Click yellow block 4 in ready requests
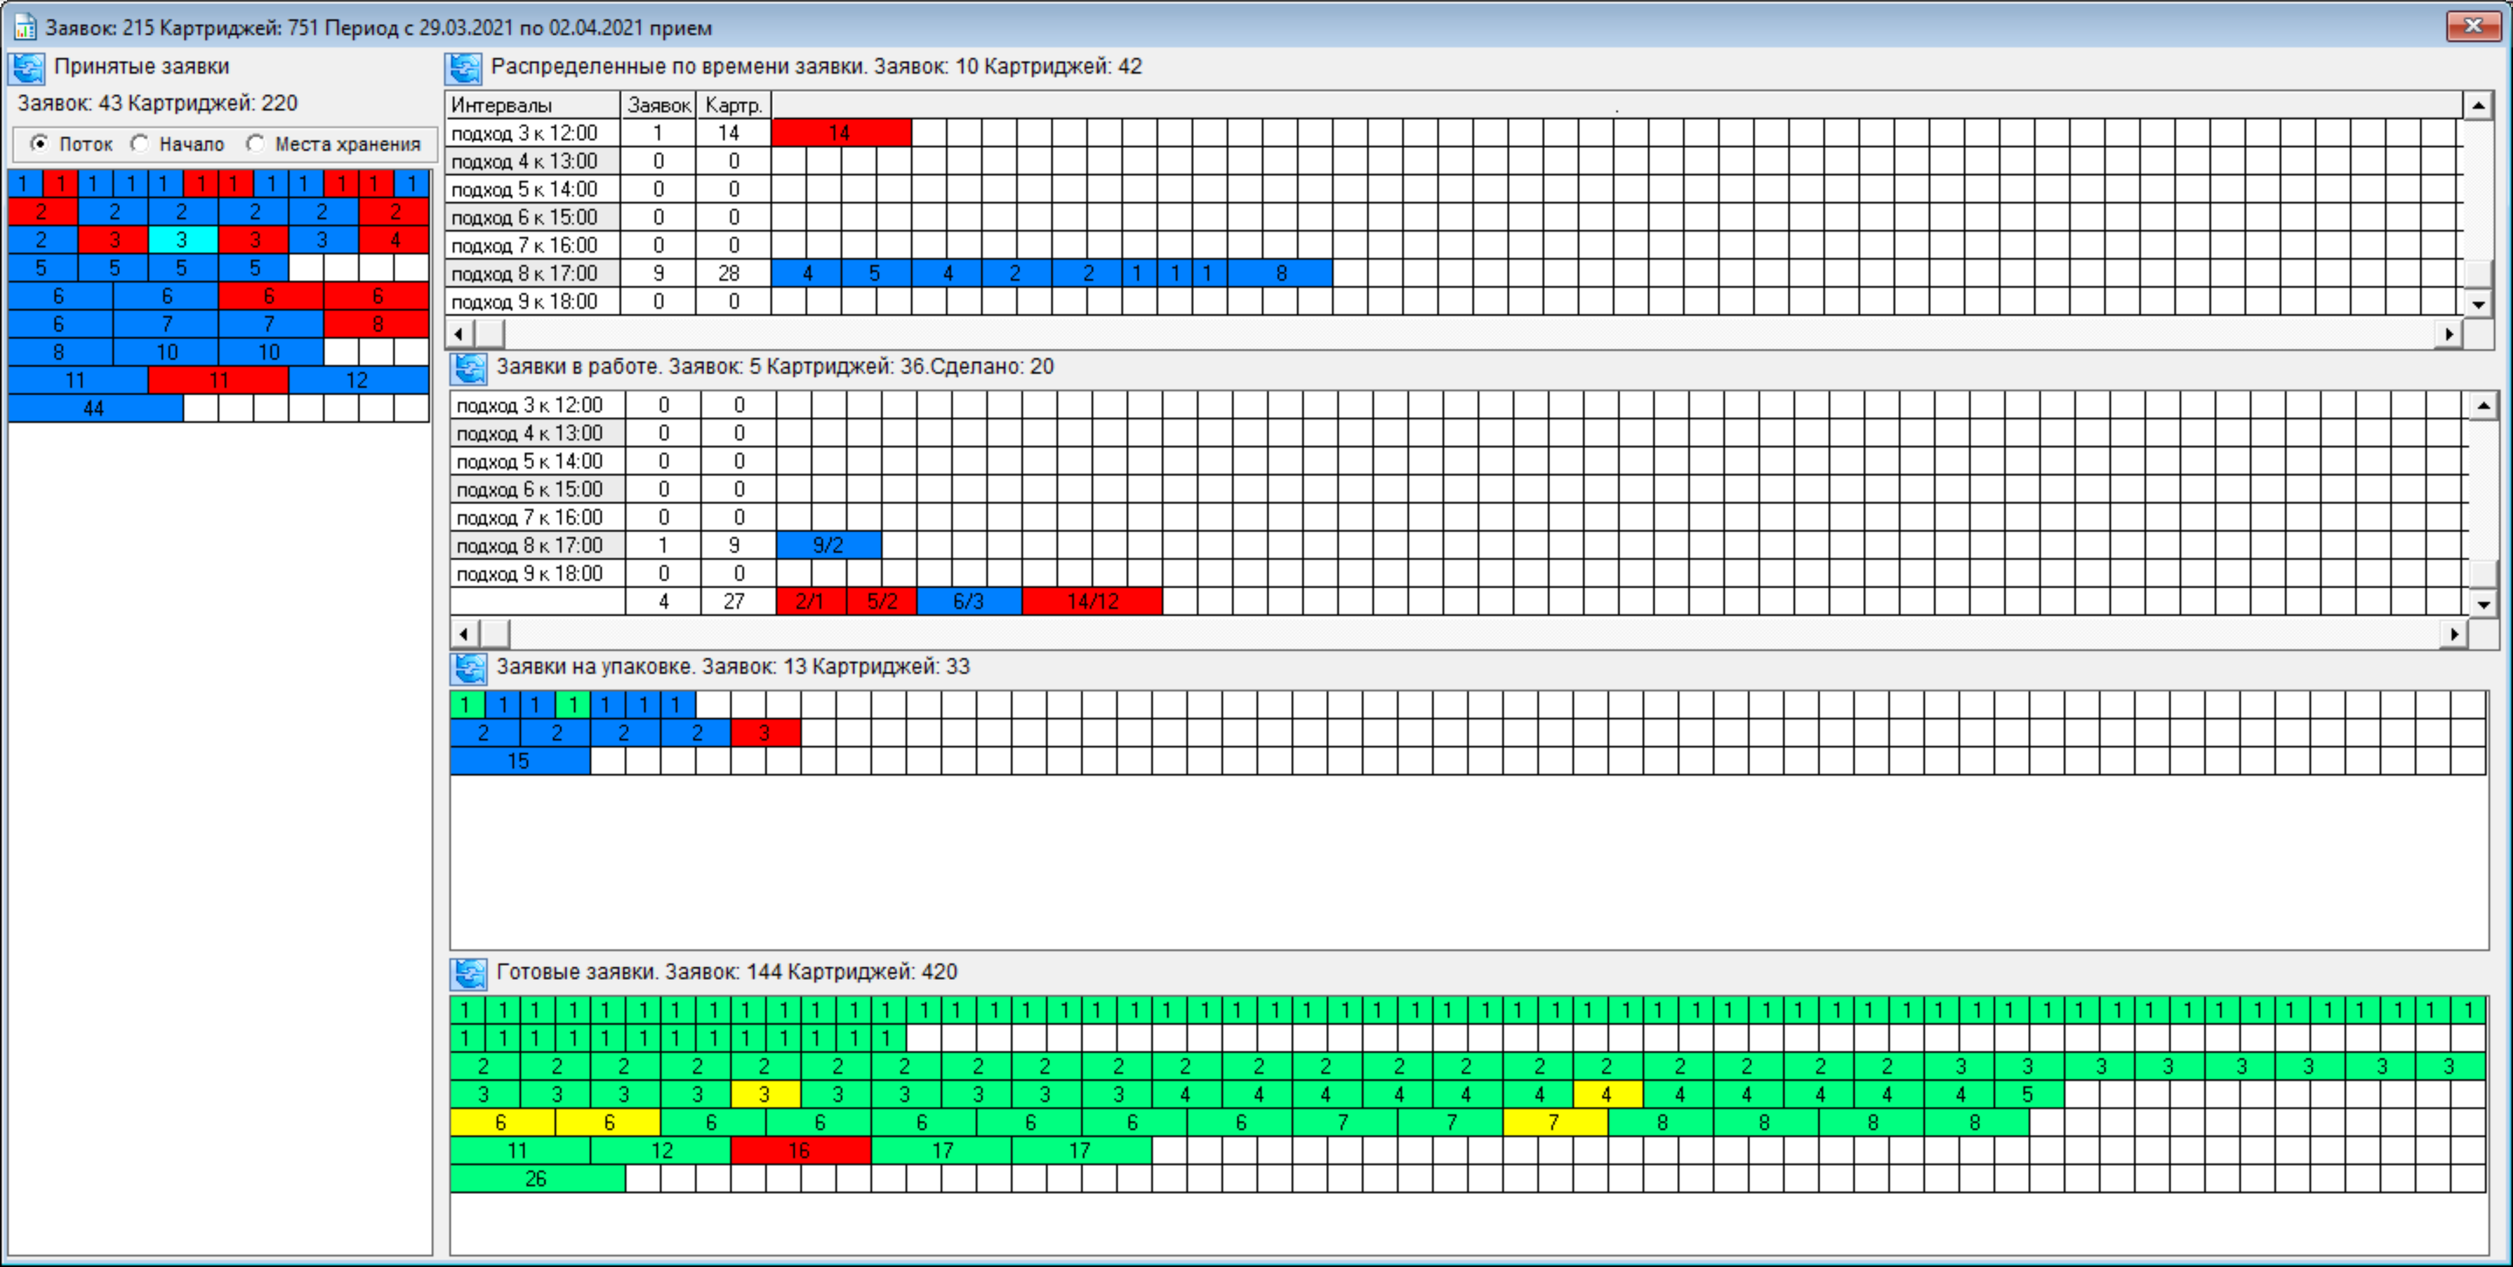Image resolution: width=2513 pixels, height=1267 pixels. click(x=1607, y=1095)
